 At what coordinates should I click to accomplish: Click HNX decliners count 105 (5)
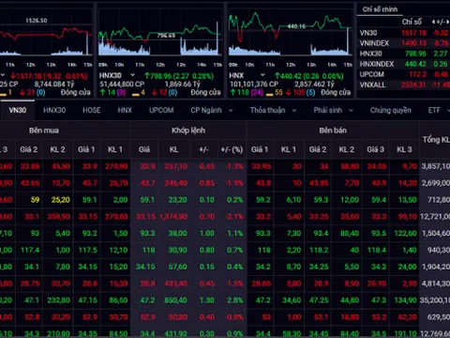[x=300, y=92]
